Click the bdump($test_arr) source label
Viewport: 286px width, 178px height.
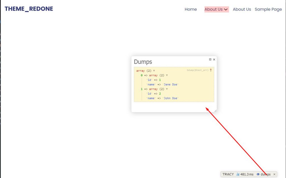(x=197, y=70)
